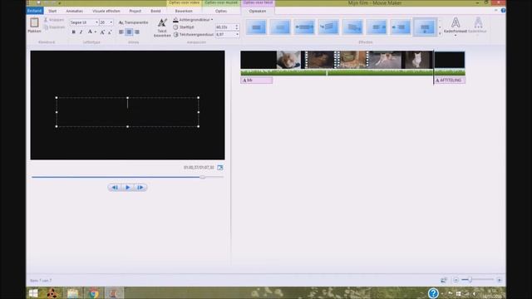Image resolution: width=532 pixels, height=299 pixels.
Task: Switch to the Start ribbon tab
Action: 52,11
